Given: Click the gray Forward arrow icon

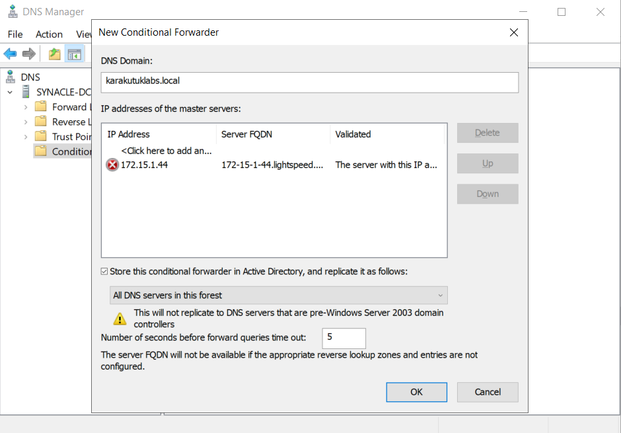Looking at the screenshot, I should [x=29, y=54].
